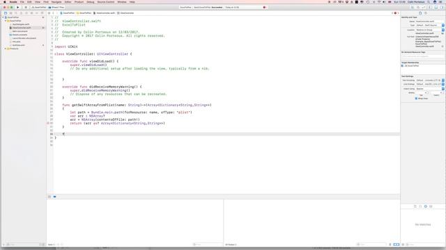Image resolution: width=446 pixels, height=250 pixels.
Task: Open Spotlight search in menu bar
Action: (x=429, y=2)
